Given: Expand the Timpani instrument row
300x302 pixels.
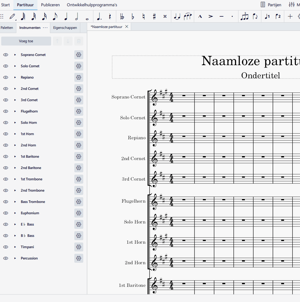Looking at the screenshot, I should coord(15,247).
